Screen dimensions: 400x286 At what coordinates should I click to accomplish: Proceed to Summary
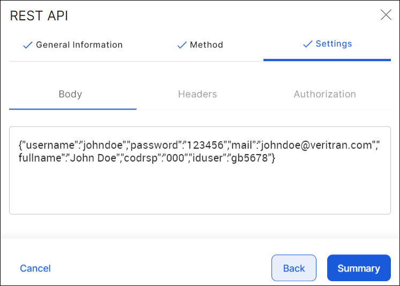359,268
